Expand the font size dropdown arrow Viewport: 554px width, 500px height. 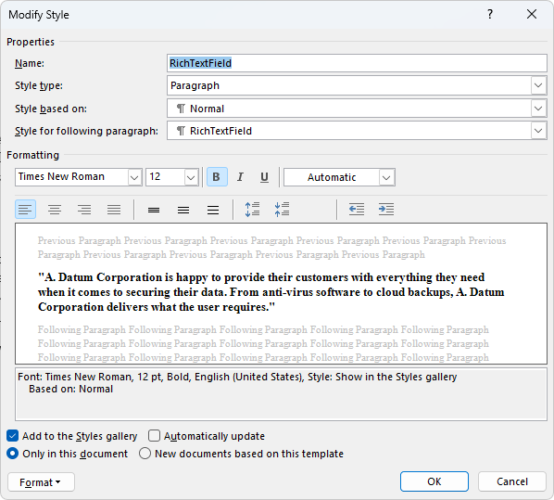191,177
